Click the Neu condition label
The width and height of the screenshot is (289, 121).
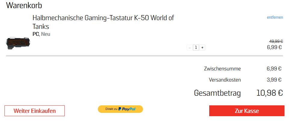point(46,34)
